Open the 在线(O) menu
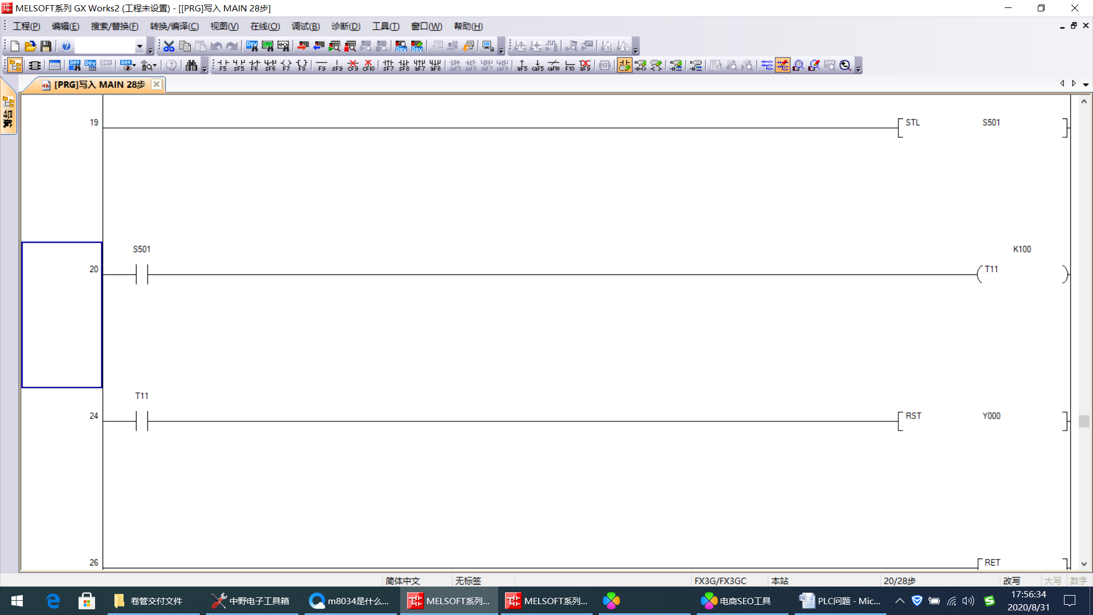The image size is (1093, 615). [x=265, y=26]
